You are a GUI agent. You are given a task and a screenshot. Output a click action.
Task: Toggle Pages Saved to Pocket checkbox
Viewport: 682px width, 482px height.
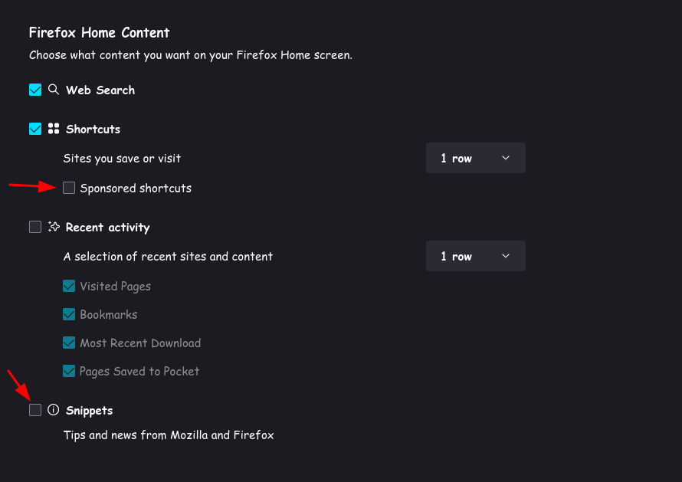(69, 371)
